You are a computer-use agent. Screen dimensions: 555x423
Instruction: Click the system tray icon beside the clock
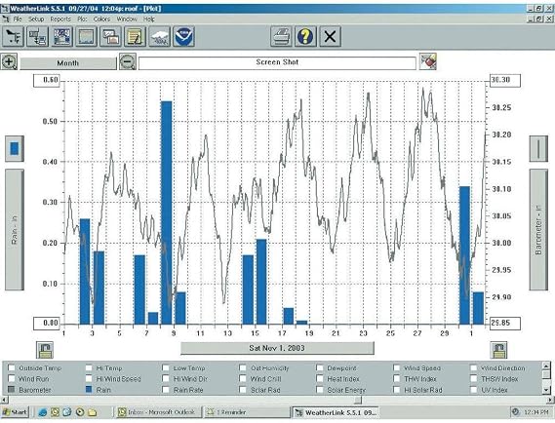[x=516, y=412]
